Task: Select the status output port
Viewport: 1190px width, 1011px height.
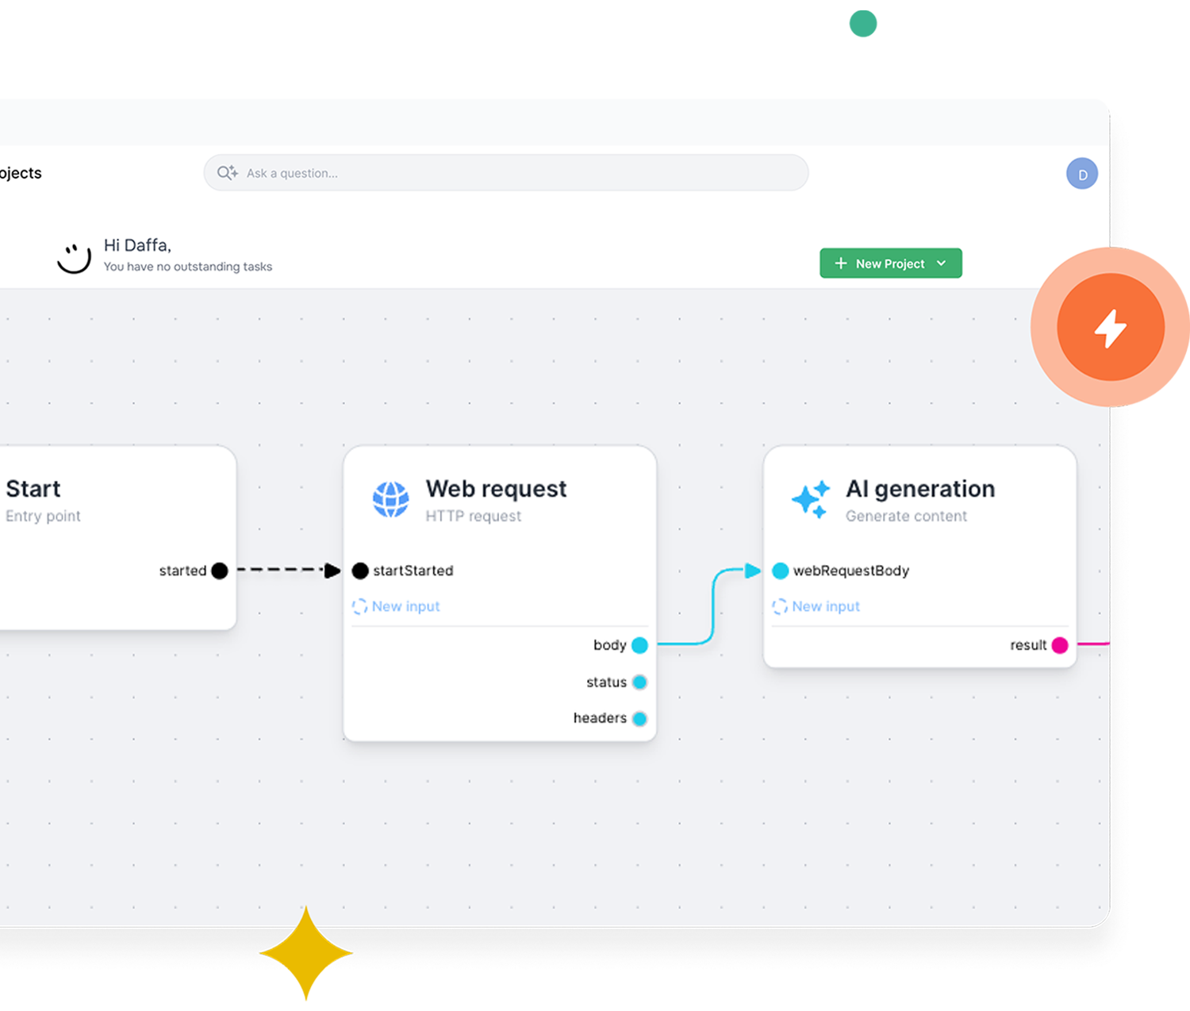Action: click(639, 682)
